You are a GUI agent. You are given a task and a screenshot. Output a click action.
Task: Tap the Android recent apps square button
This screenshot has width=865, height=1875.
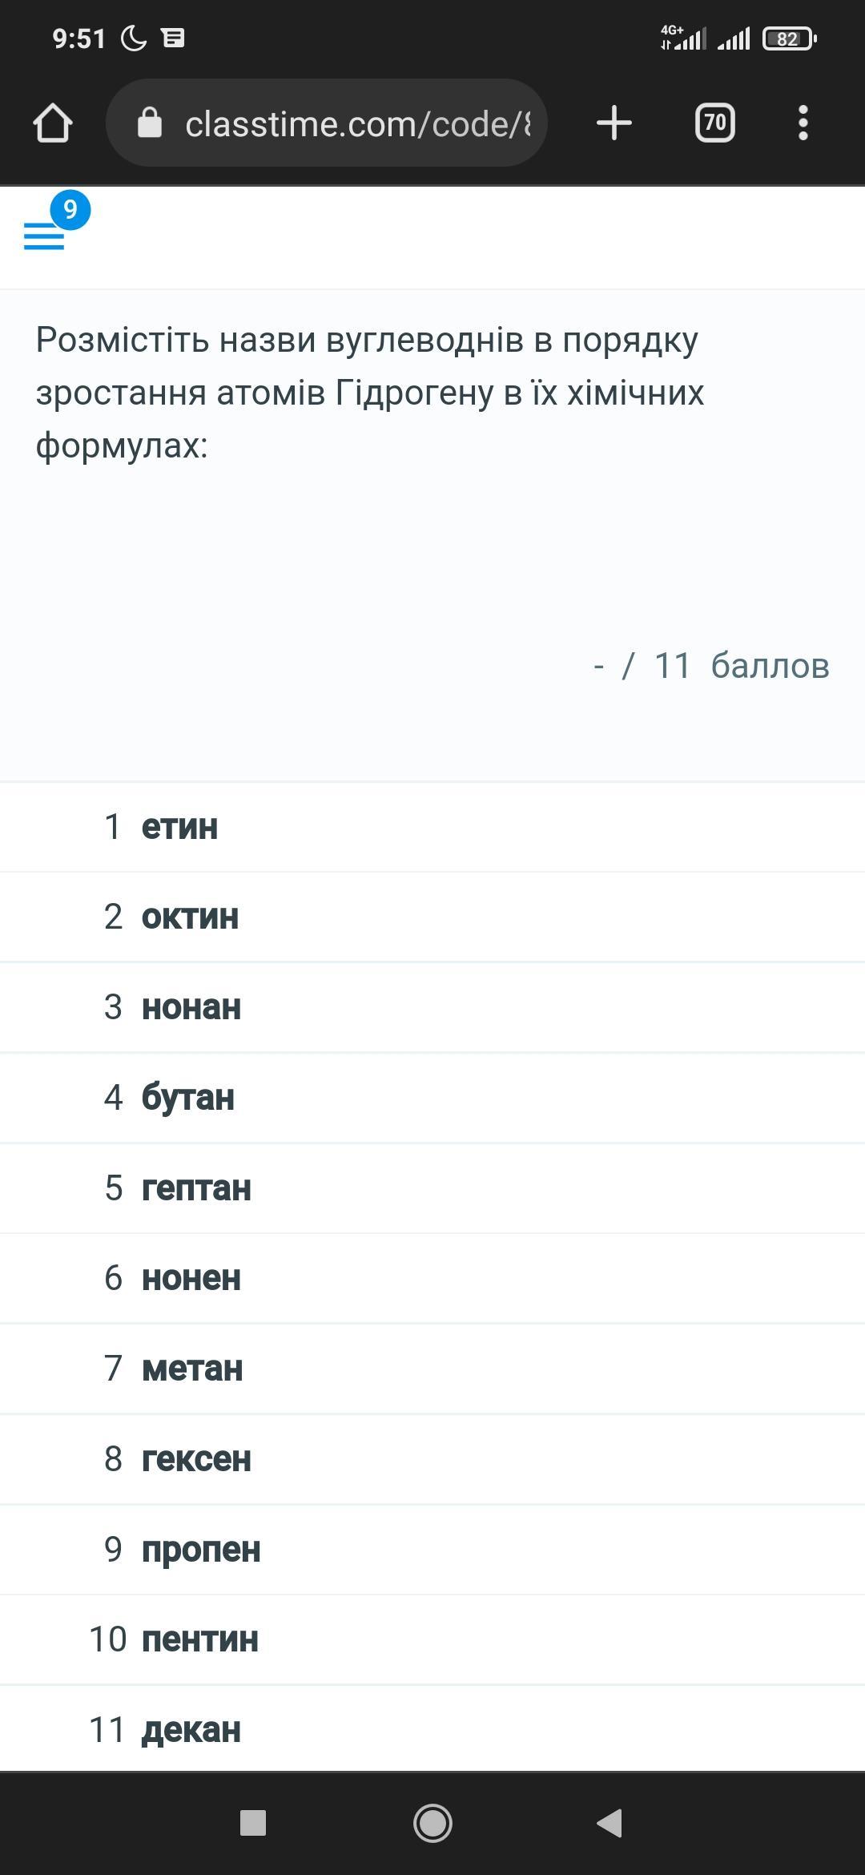coord(253,1823)
